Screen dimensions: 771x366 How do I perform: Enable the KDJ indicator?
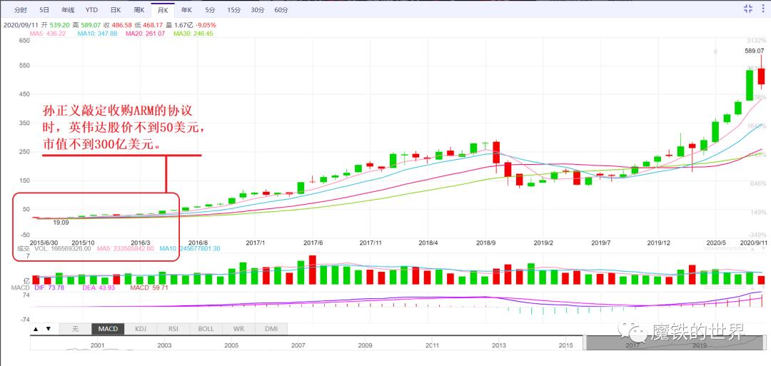[140, 329]
